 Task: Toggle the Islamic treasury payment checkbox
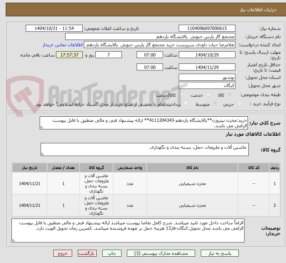tap(186, 103)
